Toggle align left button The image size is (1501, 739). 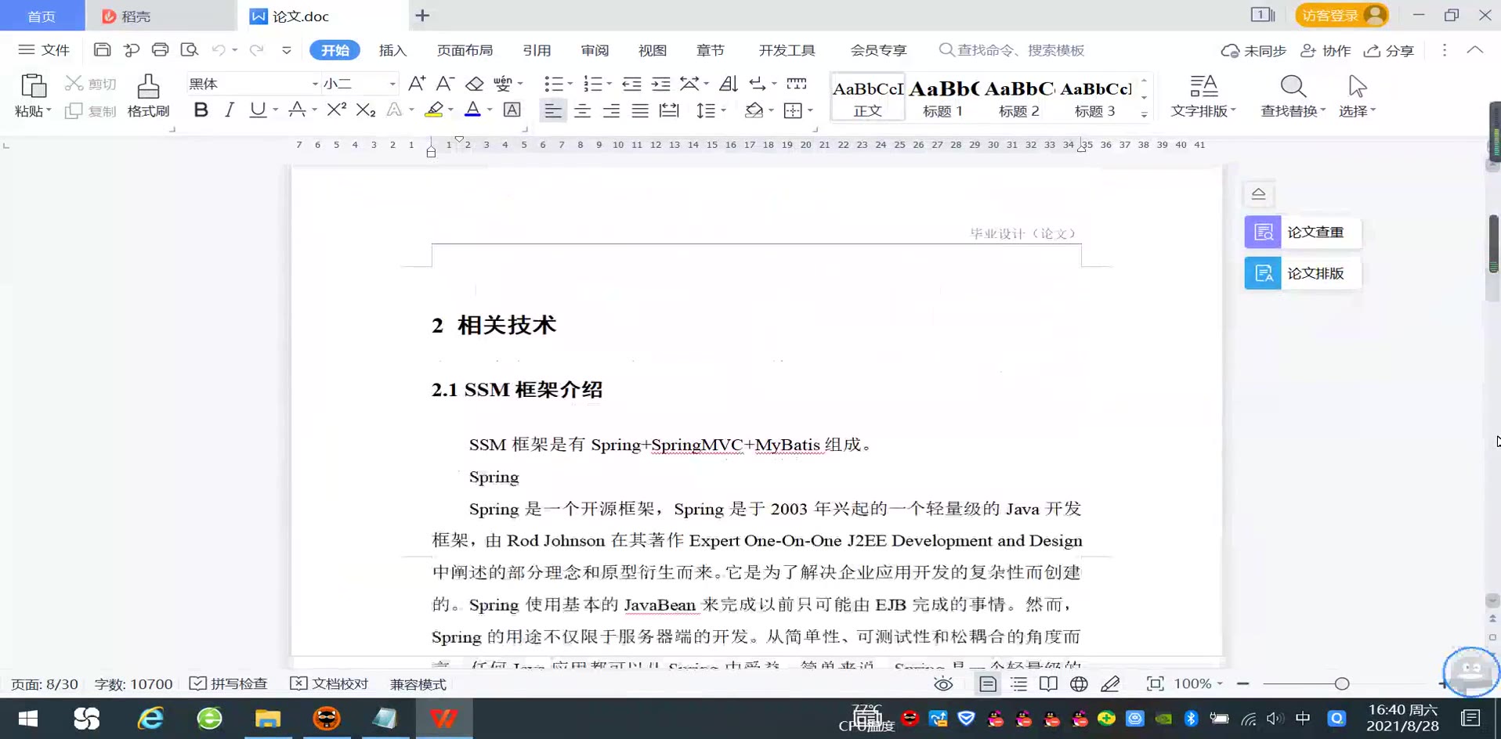click(x=553, y=111)
